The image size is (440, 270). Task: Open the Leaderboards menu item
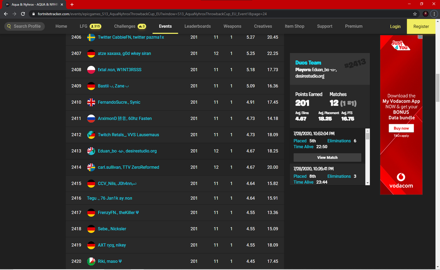[x=198, y=26]
